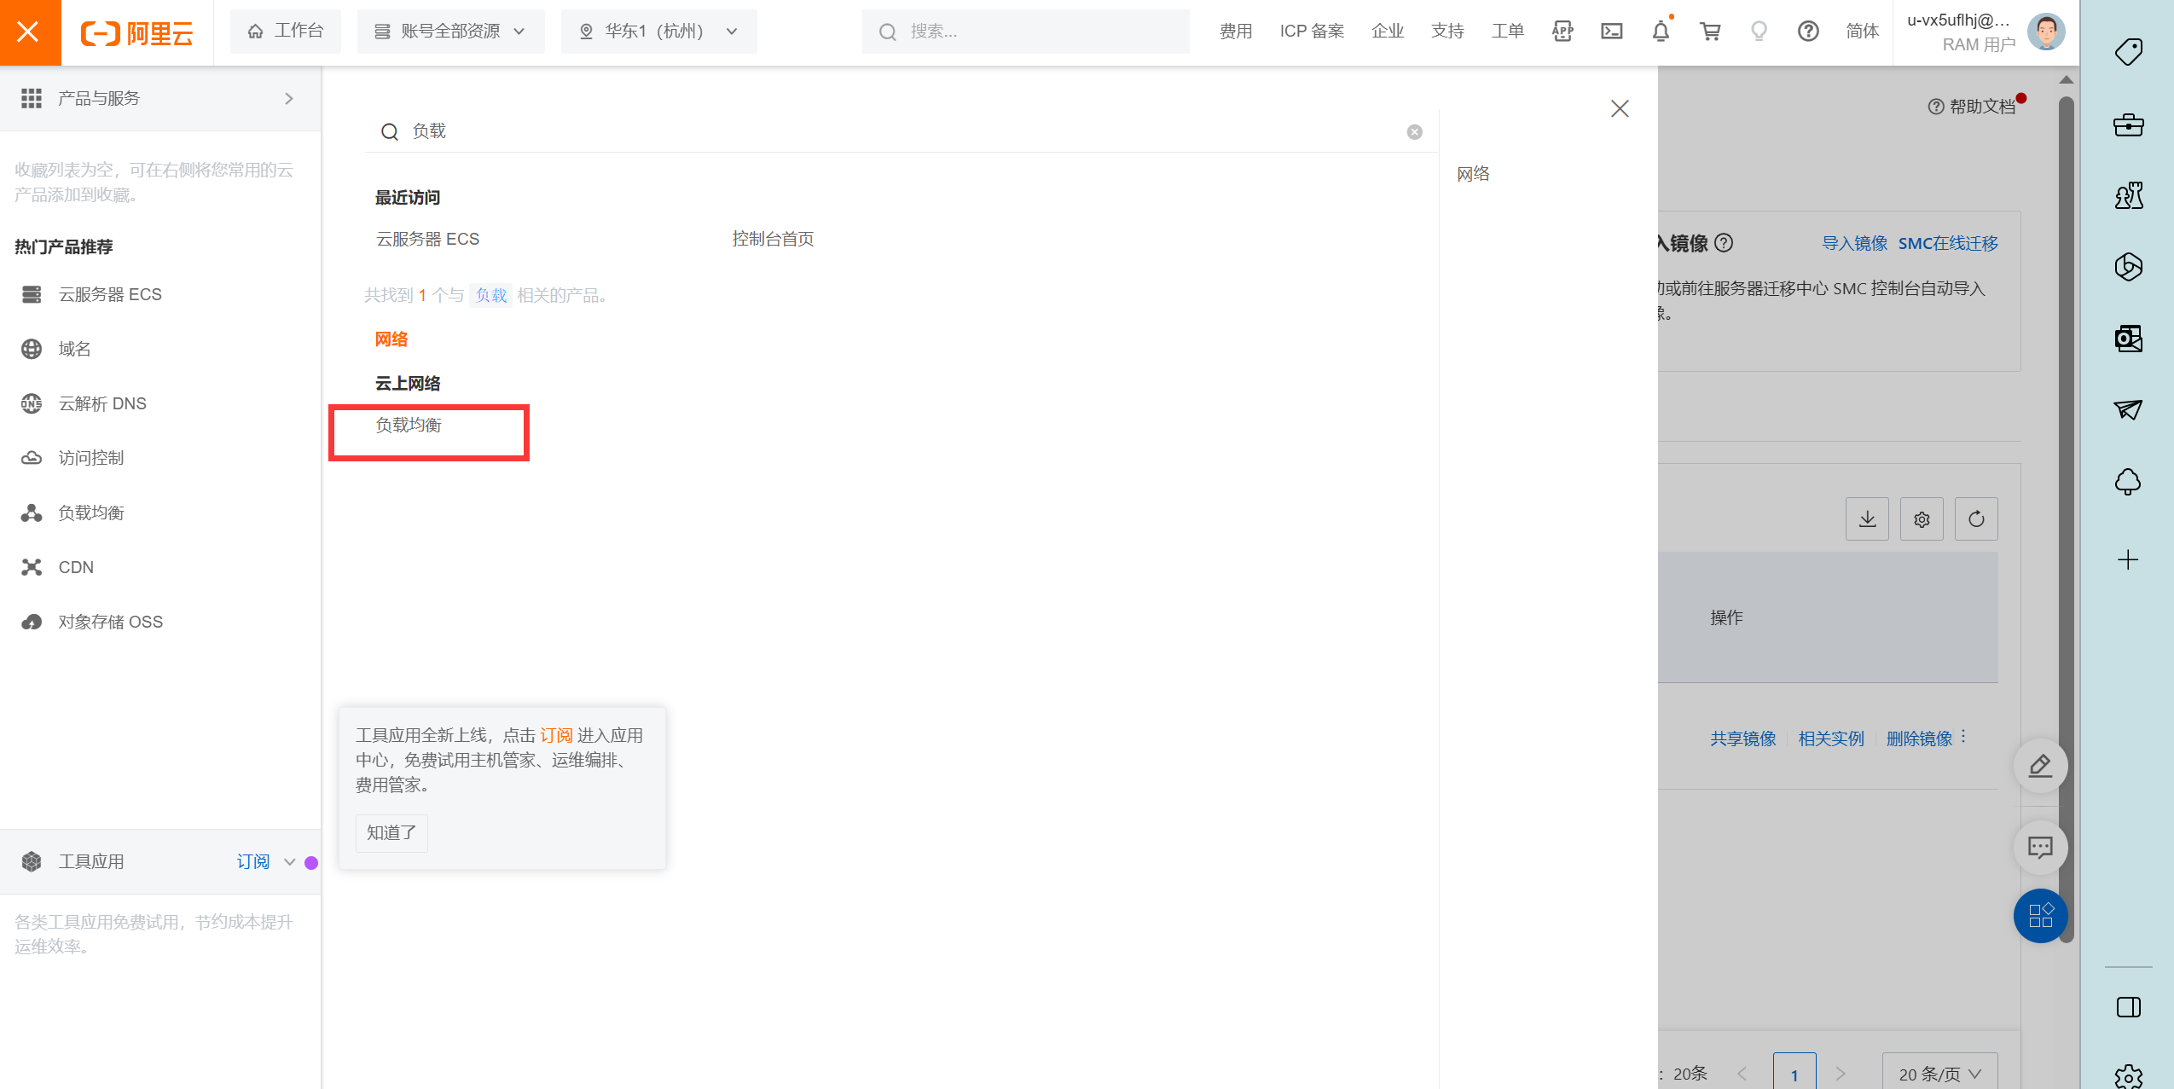The height and width of the screenshot is (1089, 2174).
Task: Go to page 1 in pagination
Action: click(1794, 1073)
